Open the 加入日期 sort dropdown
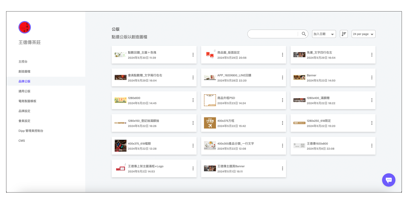The width and height of the screenshot is (408, 204). click(x=324, y=34)
